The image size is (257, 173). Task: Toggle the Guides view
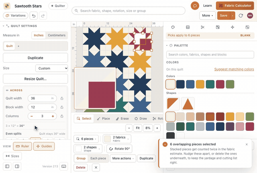click(x=44, y=146)
